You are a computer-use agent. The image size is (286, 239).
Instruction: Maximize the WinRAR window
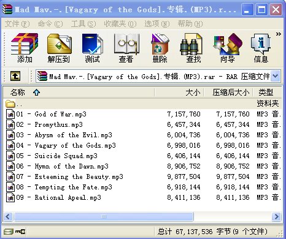[261, 9]
